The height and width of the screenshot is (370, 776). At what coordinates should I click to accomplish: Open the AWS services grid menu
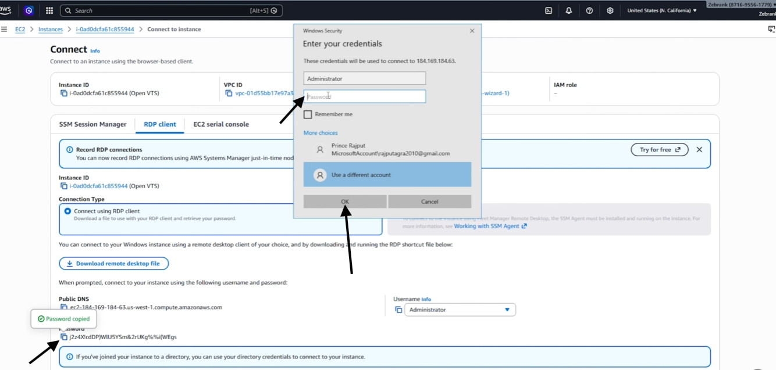tap(49, 10)
